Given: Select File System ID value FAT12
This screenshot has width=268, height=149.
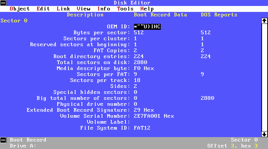Looking at the screenshot, I should (142, 128).
